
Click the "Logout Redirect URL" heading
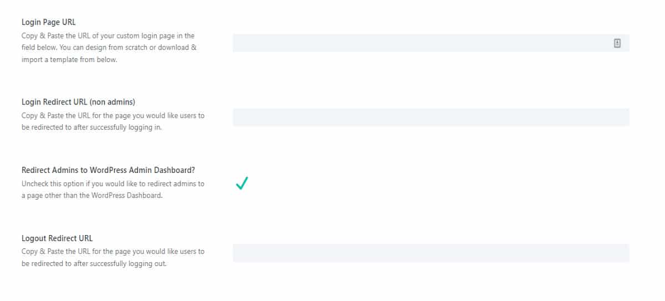(x=57, y=238)
